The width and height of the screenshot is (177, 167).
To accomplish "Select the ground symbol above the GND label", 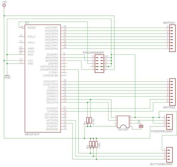I will (x=7, y=75).
